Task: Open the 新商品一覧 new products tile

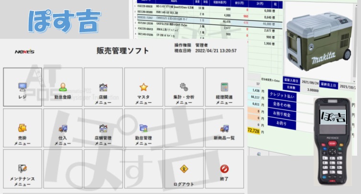Action: (224, 128)
